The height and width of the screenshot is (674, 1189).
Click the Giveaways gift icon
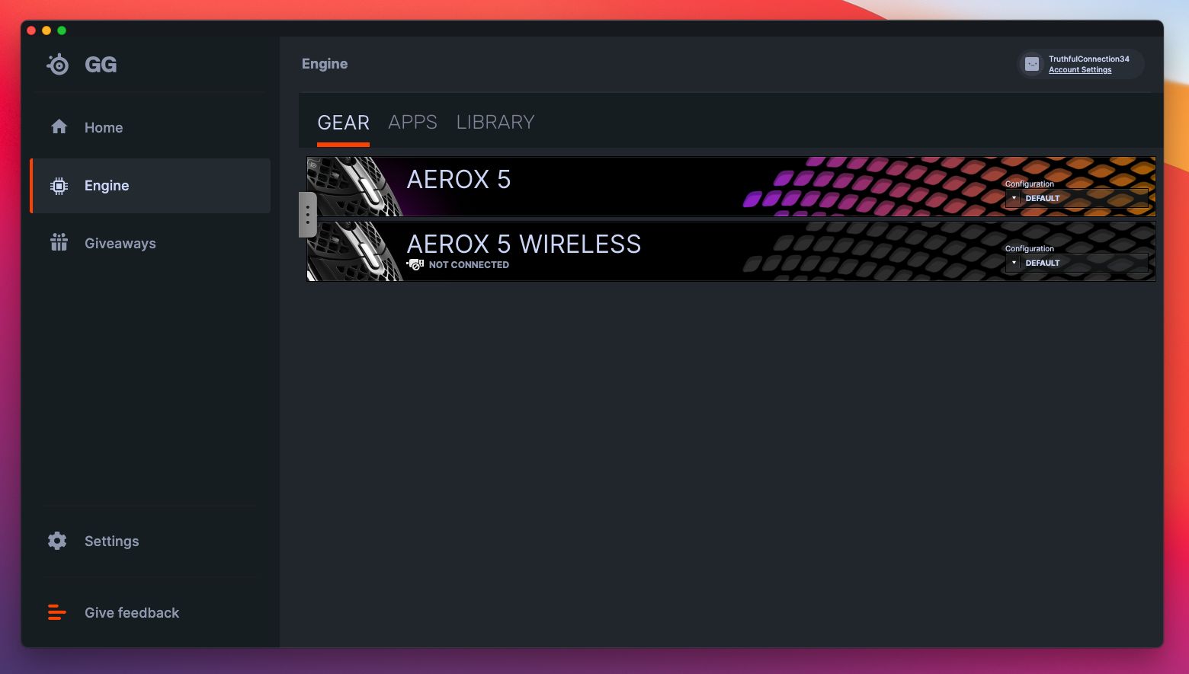(x=59, y=243)
